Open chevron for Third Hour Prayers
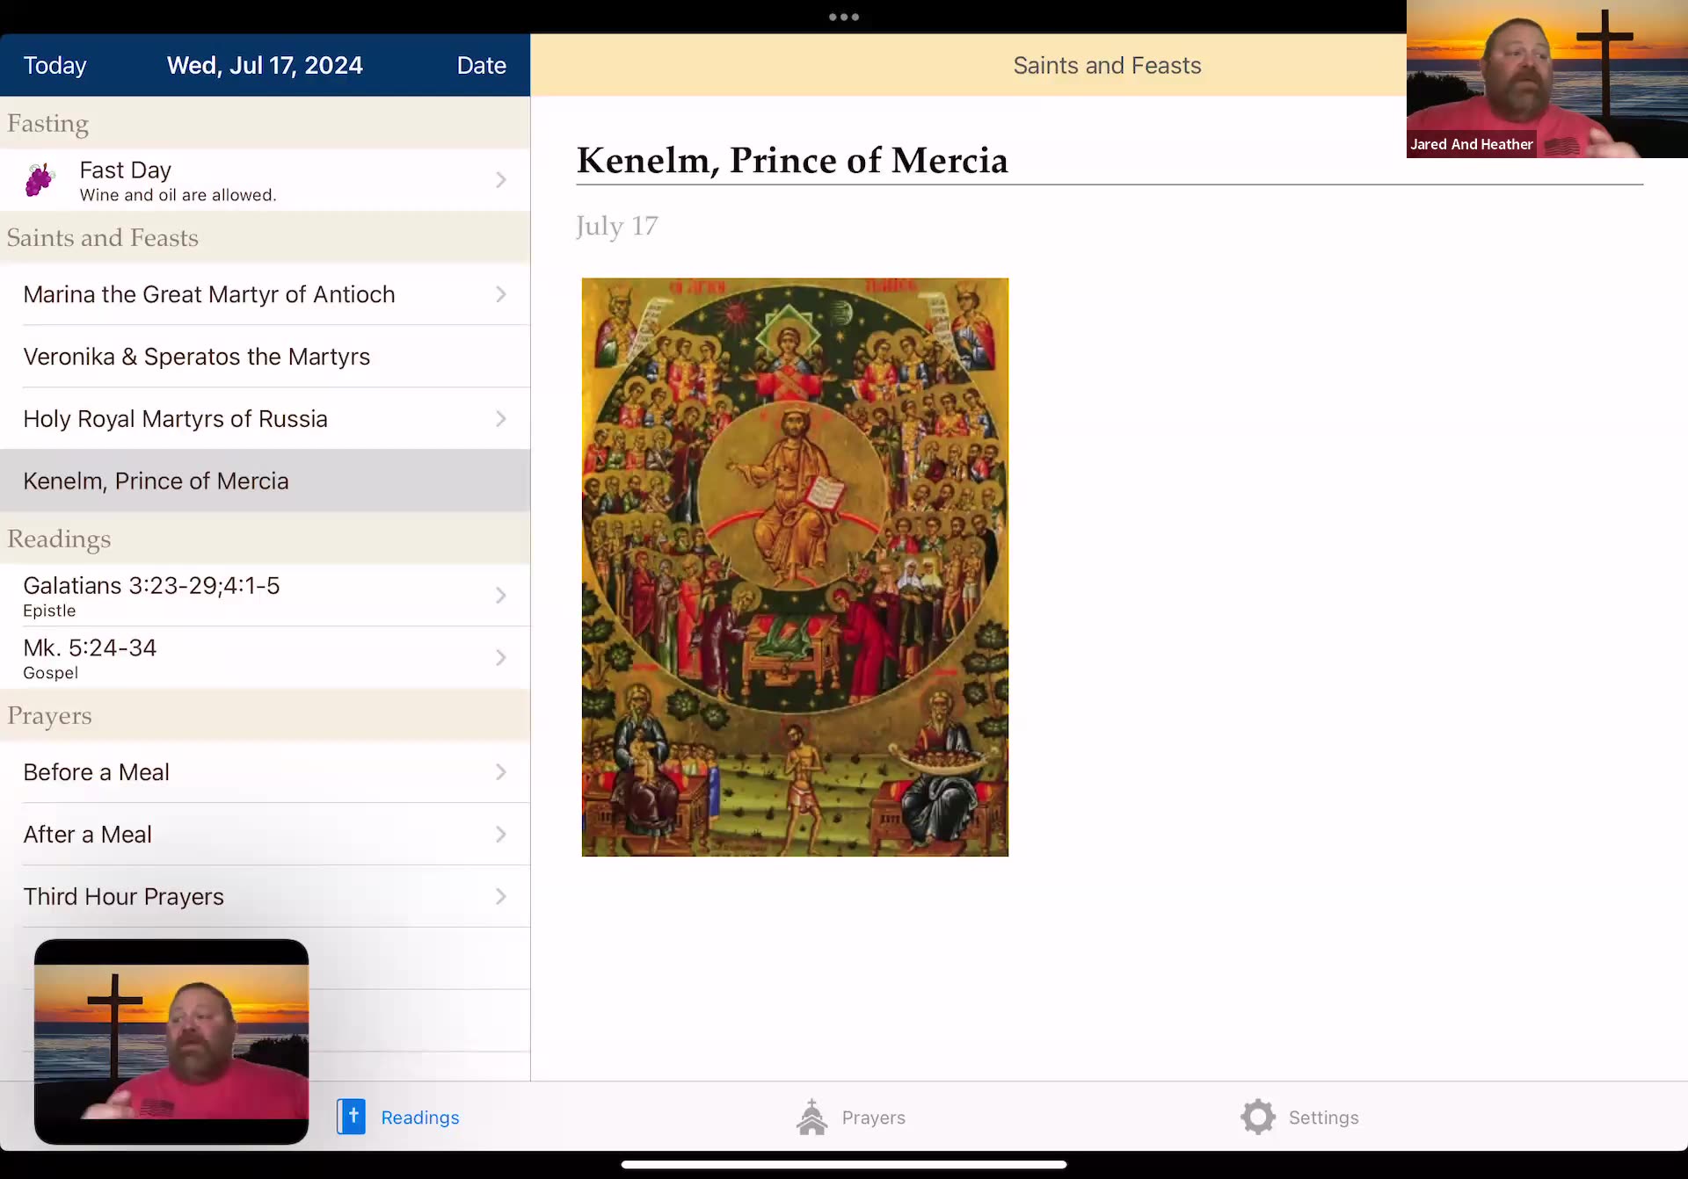The width and height of the screenshot is (1688, 1179). point(500,896)
